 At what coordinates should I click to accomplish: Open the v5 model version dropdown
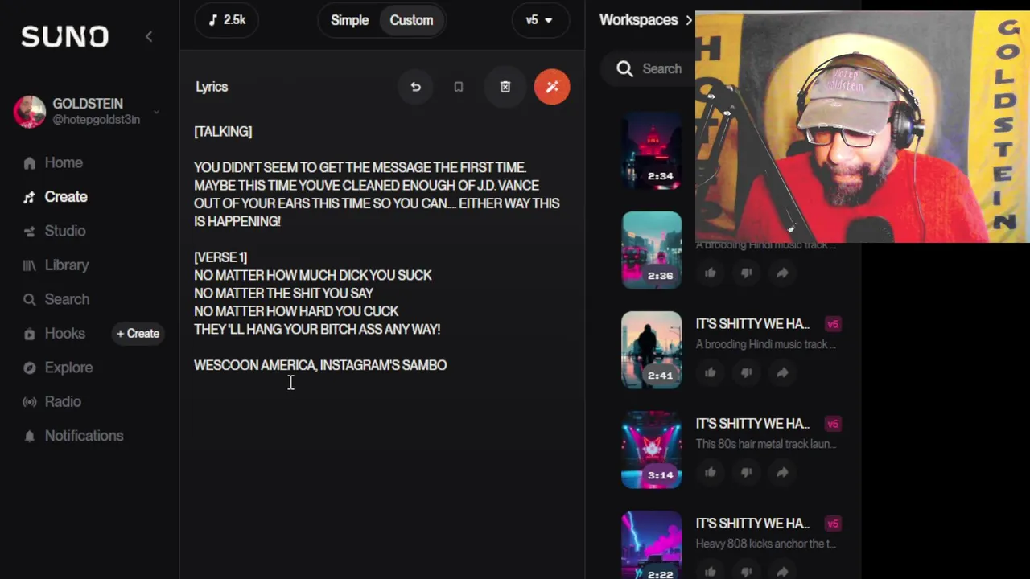click(x=540, y=20)
